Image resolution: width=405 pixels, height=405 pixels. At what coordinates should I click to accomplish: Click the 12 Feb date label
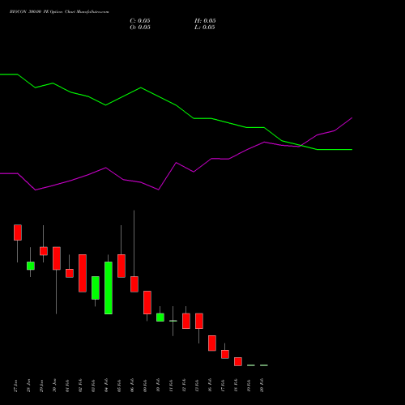point(184,386)
